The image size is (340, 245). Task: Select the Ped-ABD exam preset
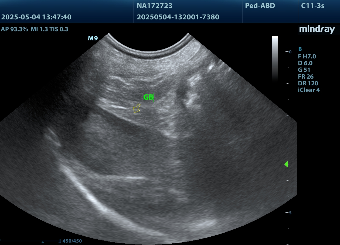click(x=260, y=6)
